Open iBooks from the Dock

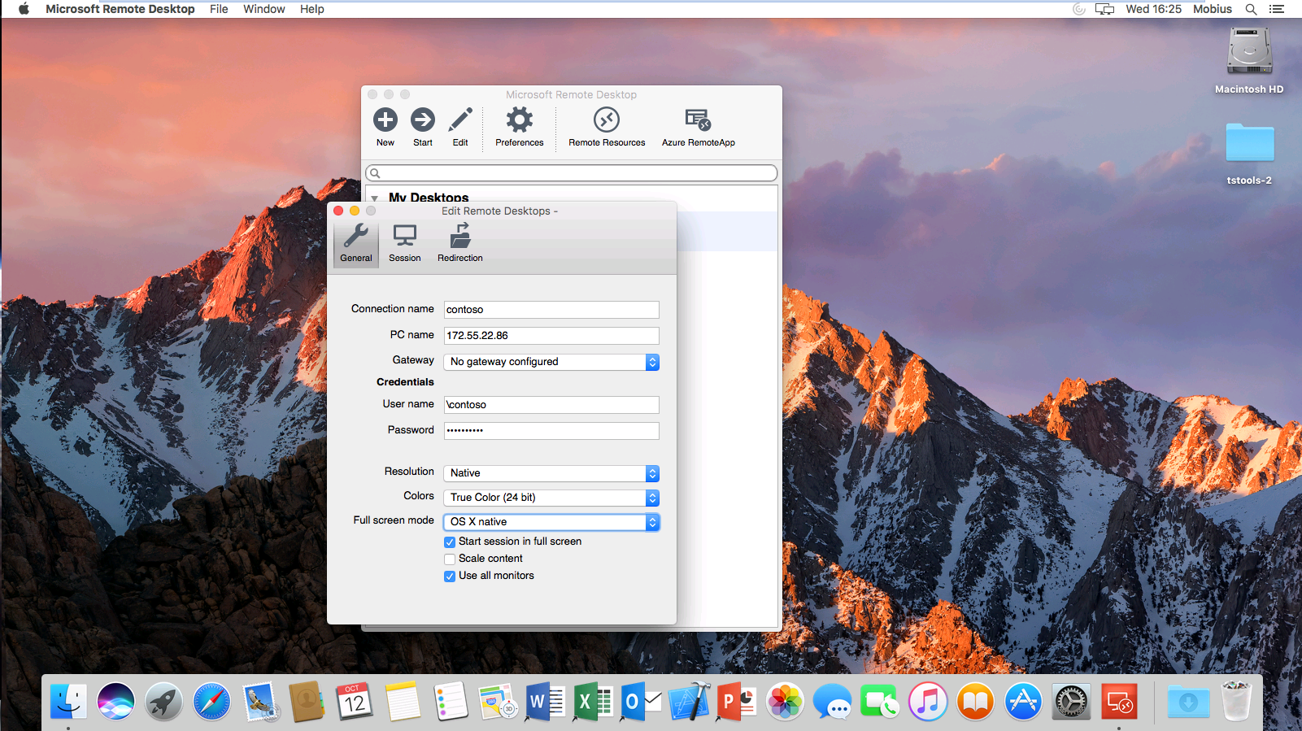click(x=975, y=701)
